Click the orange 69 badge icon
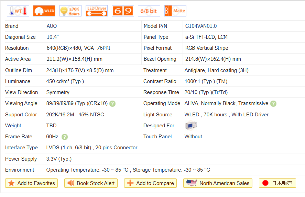 click(123, 11)
